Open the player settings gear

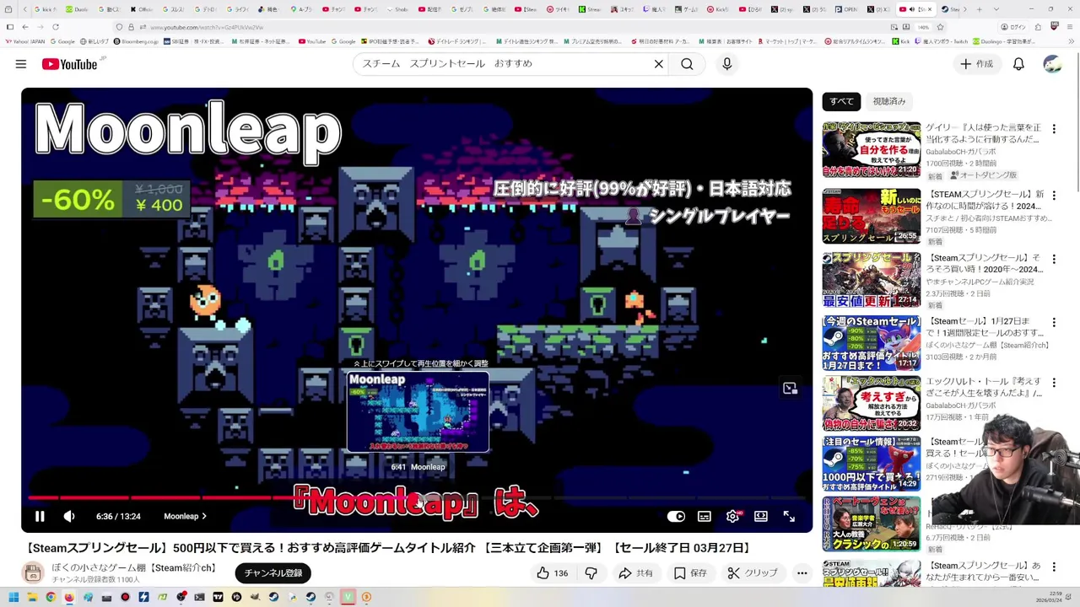pyautogui.click(x=732, y=516)
